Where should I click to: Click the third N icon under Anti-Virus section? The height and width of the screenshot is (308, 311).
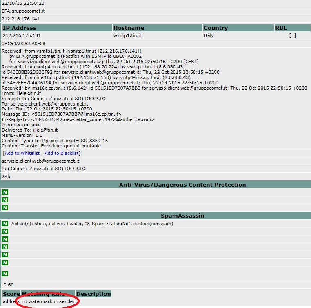[5, 208]
